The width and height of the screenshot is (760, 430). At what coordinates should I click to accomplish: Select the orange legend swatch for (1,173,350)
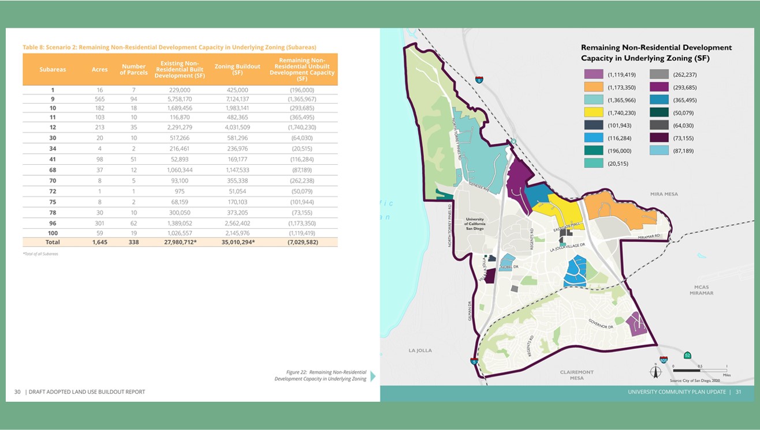pos(594,87)
